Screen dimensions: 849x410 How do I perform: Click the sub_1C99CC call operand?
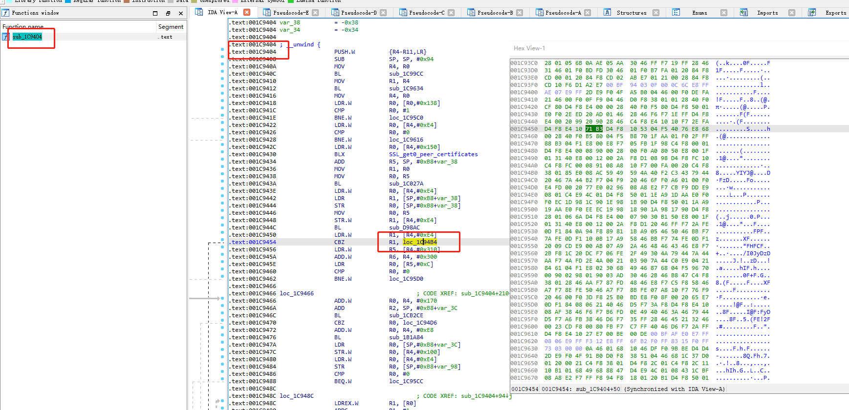click(x=406, y=74)
